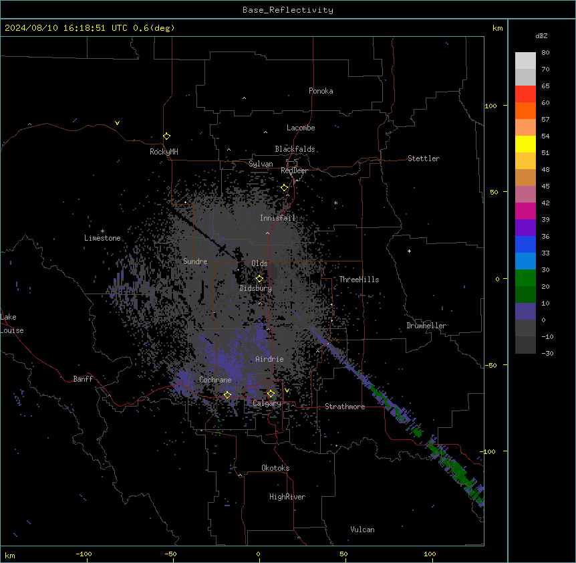Click the Didsbury city label
Screen dimensions: 576x563
coord(256,288)
